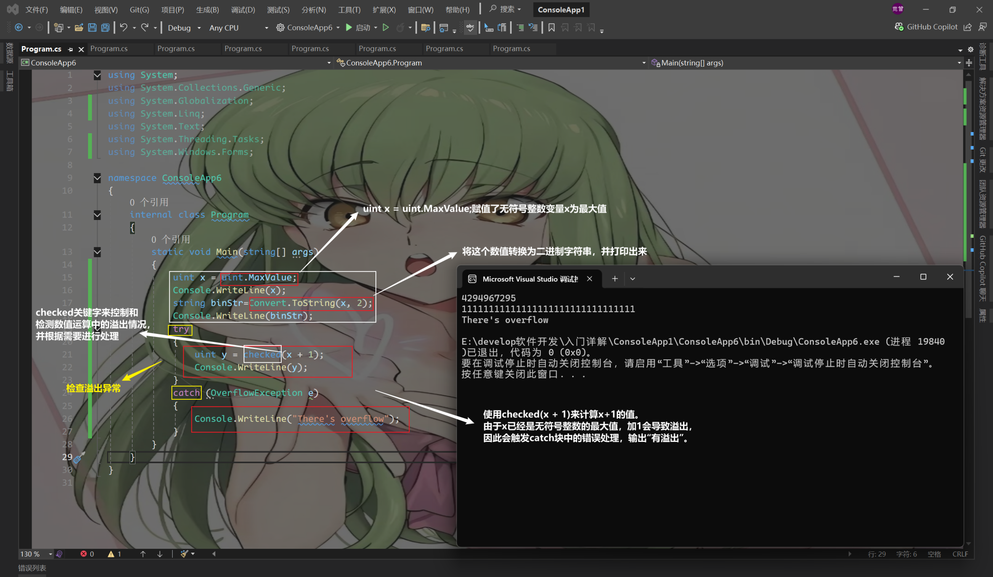Collapse the Main method block
The image size is (993, 577).
click(97, 252)
